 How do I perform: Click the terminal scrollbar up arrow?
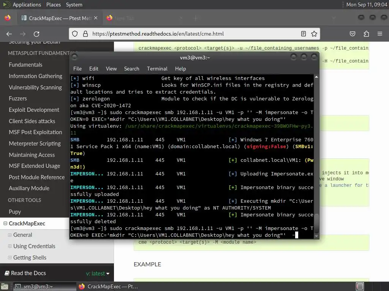316,77
